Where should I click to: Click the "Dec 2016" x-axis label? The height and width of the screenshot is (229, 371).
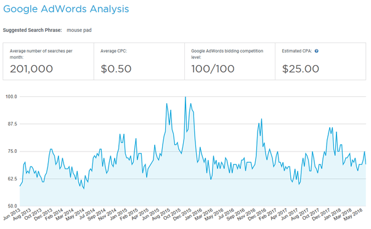tap(257, 214)
